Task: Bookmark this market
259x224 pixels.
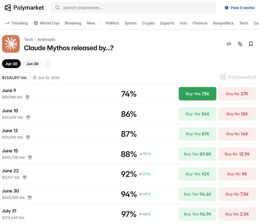Action: point(251,44)
